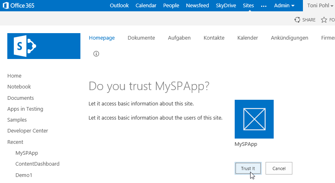335x183 pixels.
Task: Click the info circle icon under Homepage
Action: click(x=96, y=54)
